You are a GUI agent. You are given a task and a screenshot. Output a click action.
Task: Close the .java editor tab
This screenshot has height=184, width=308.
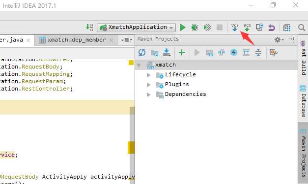(28, 40)
